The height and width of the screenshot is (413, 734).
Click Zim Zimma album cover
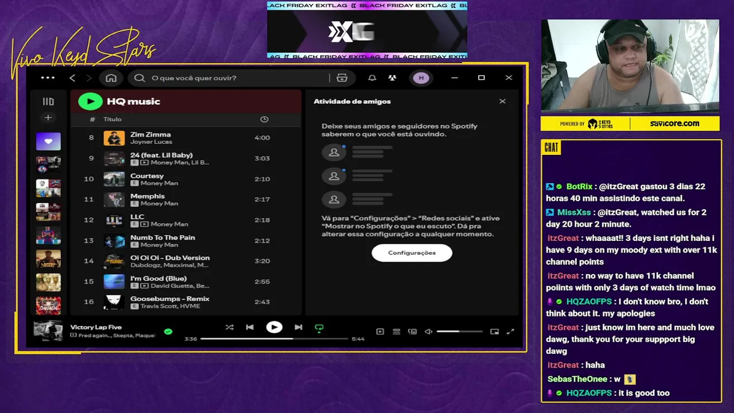(114, 138)
